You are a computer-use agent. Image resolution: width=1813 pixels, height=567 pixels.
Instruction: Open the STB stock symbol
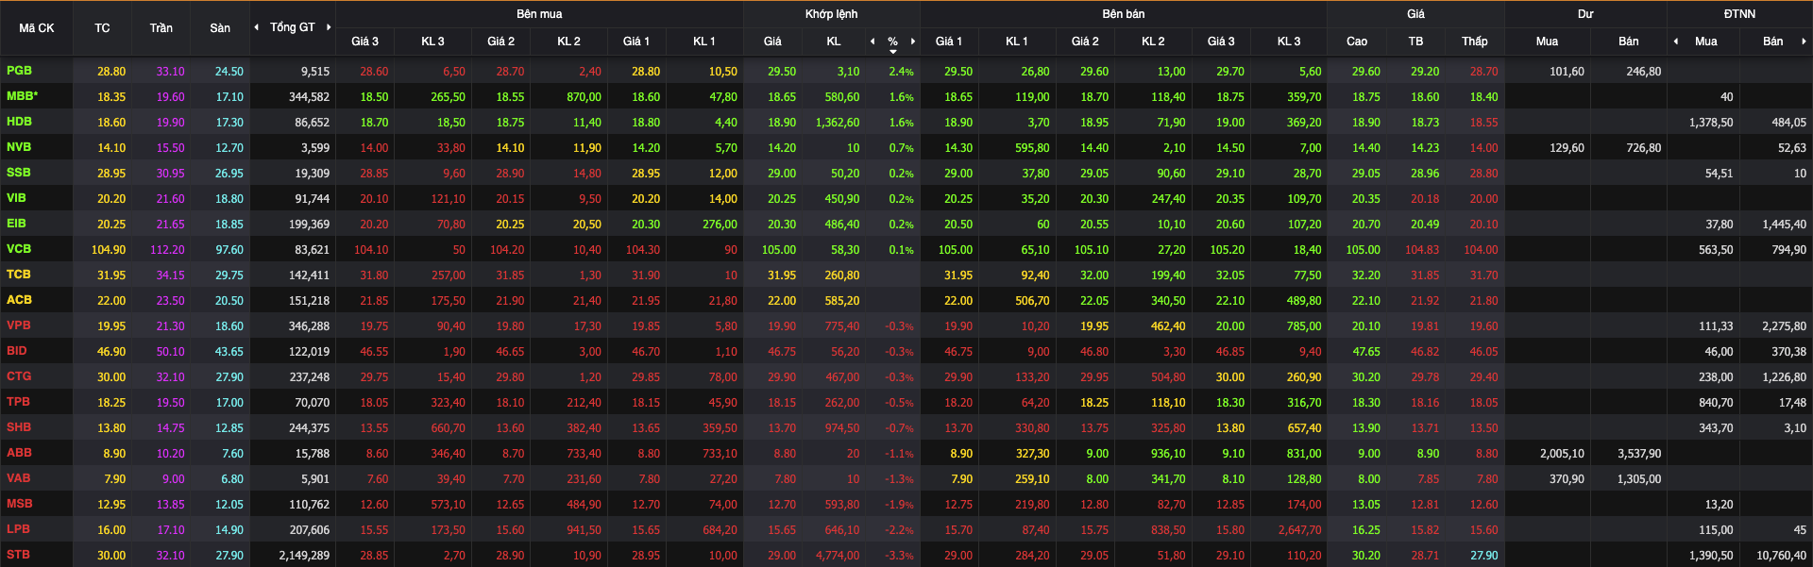19,555
